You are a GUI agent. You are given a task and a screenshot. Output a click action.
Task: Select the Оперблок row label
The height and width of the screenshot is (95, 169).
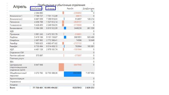(x=15, y=40)
